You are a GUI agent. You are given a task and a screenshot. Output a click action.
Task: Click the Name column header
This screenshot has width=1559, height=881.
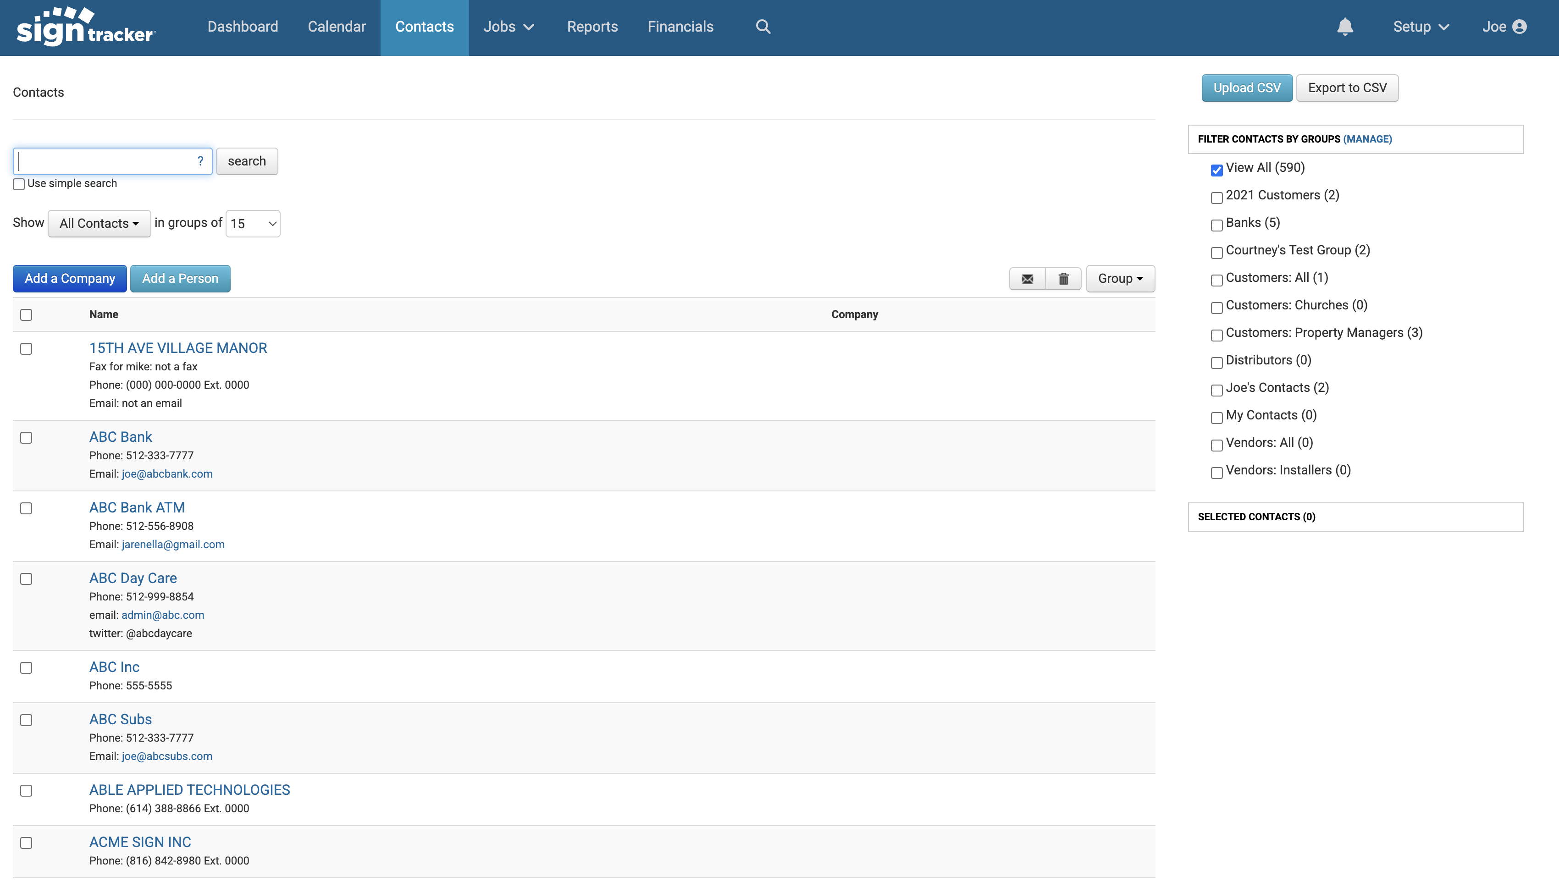pos(104,314)
